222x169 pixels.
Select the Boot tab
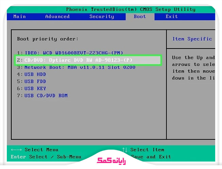coord(140,17)
